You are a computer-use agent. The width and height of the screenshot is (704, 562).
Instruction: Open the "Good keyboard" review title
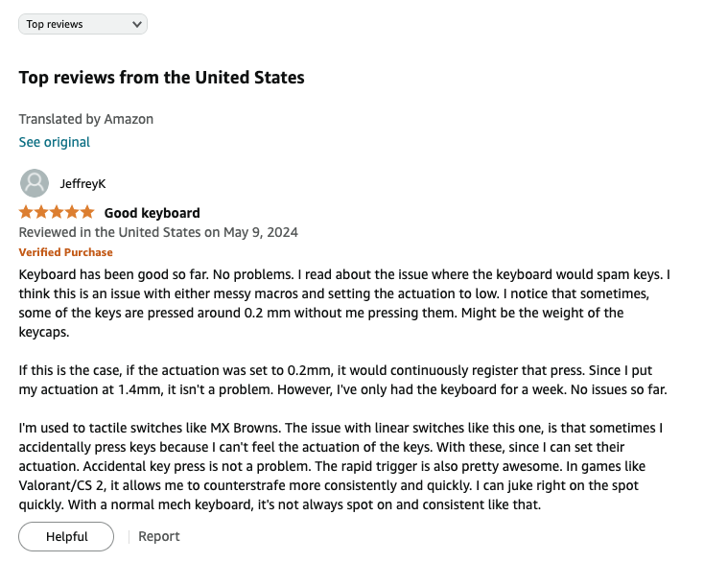click(152, 213)
